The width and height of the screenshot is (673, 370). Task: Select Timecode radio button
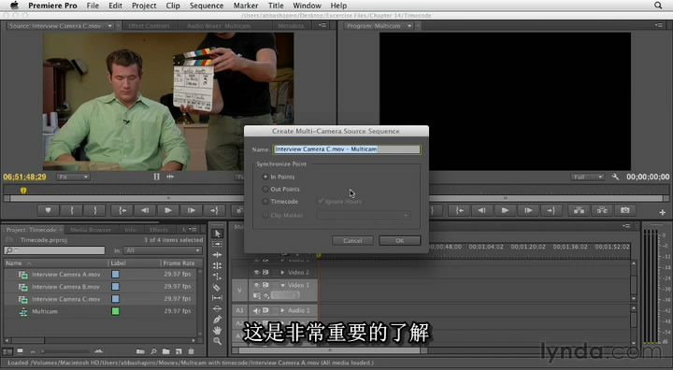265,201
